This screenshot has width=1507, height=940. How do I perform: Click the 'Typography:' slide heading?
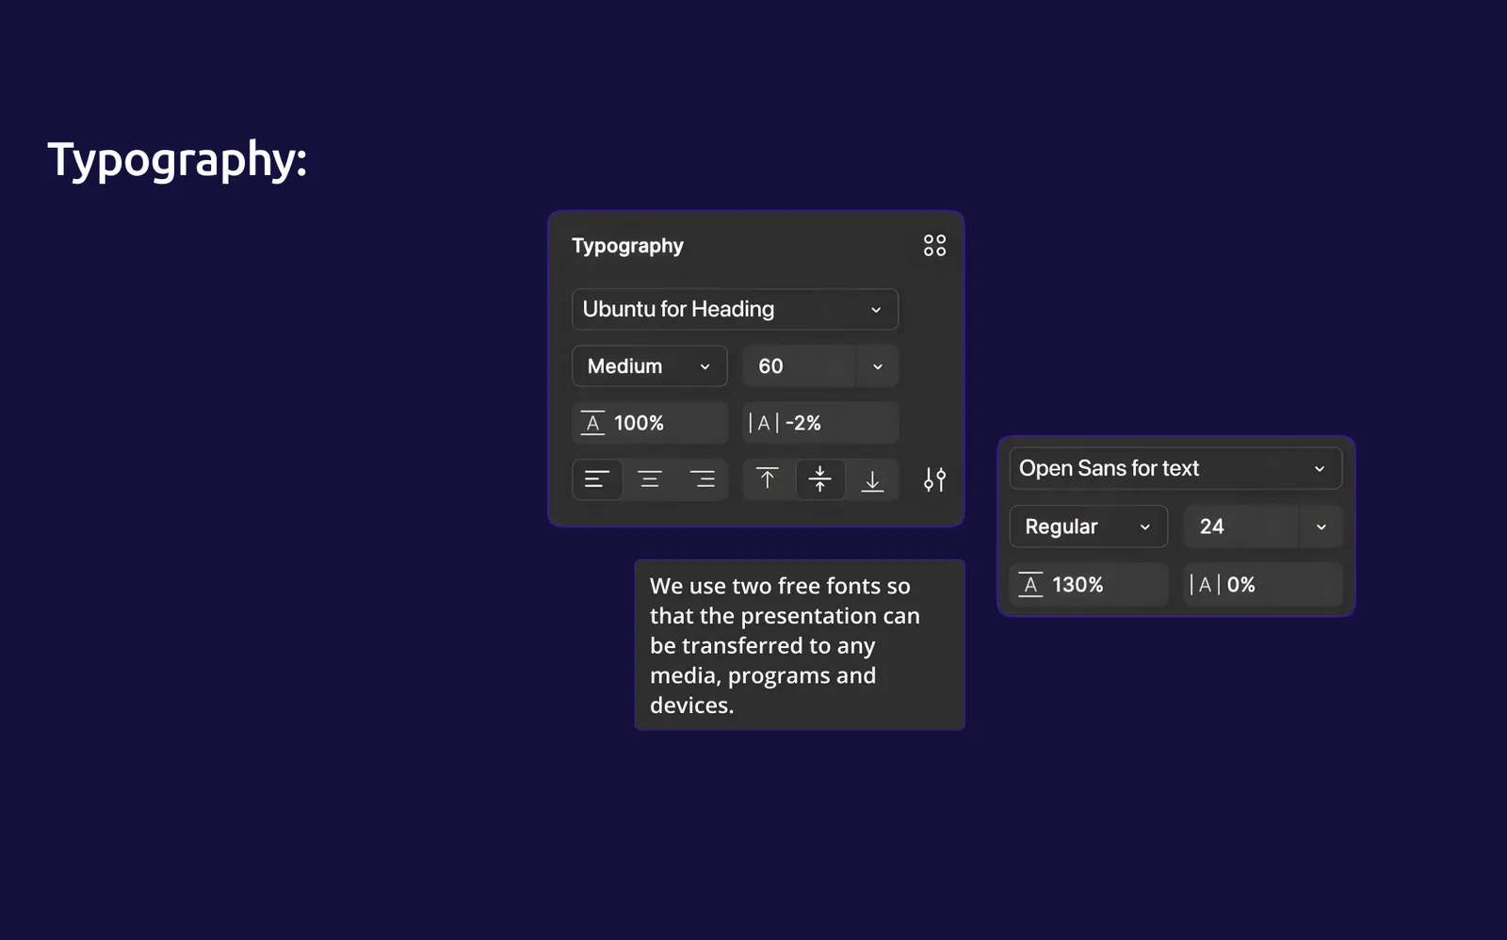177,160
